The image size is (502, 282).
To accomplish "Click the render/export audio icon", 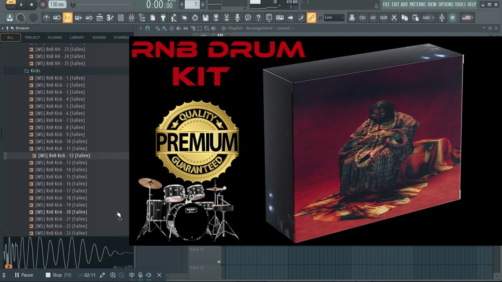I will coord(216,18).
